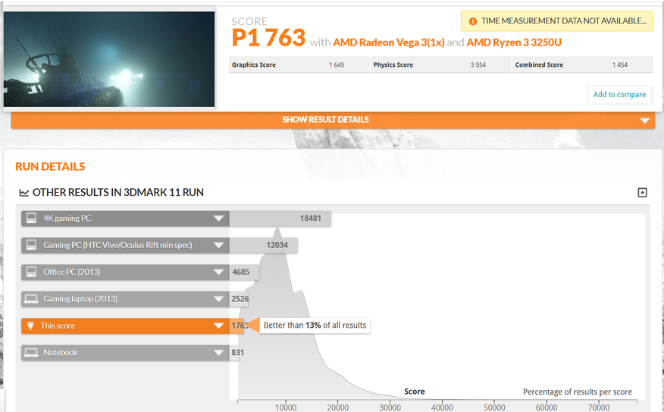Click the Physics Score label
Viewport: 664px width, 412px height.
(393, 64)
